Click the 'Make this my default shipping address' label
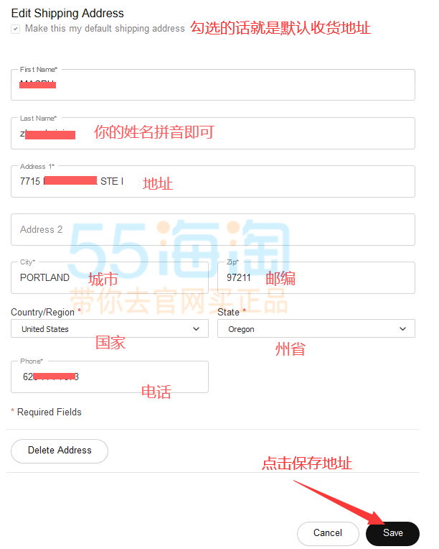This screenshot has height=549, width=439. [x=105, y=28]
